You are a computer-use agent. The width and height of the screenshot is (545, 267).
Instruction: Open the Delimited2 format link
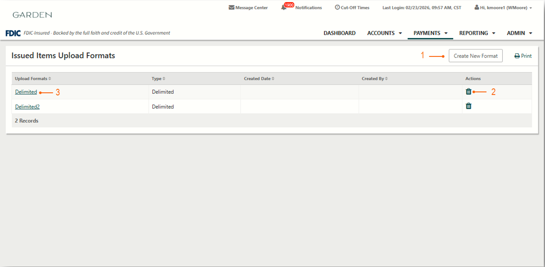pos(27,107)
